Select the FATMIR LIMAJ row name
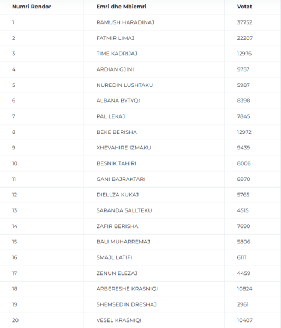 pos(115,38)
